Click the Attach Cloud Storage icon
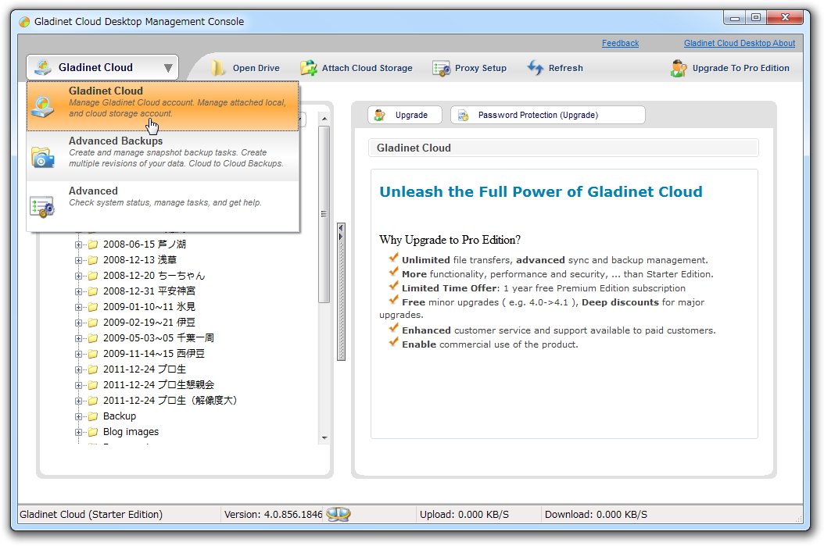 (309, 68)
